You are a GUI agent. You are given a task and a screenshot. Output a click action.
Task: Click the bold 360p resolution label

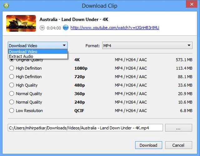pyautogui.click(x=80, y=94)
